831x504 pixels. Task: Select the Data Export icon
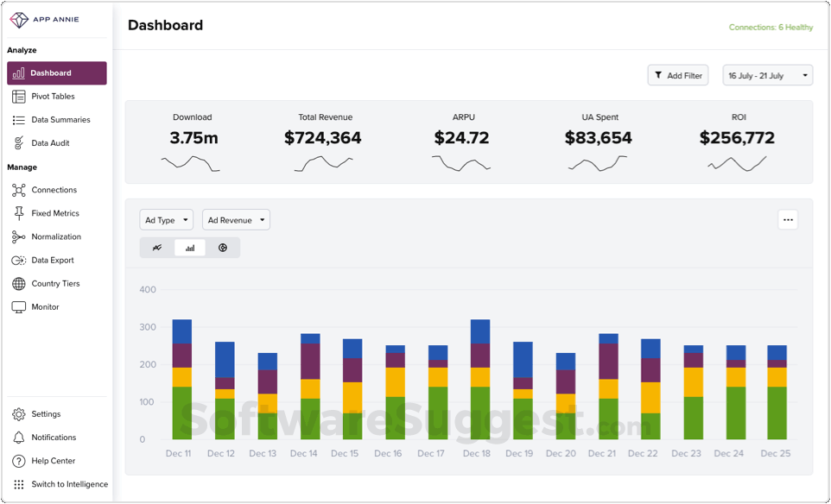click(18, 260)
